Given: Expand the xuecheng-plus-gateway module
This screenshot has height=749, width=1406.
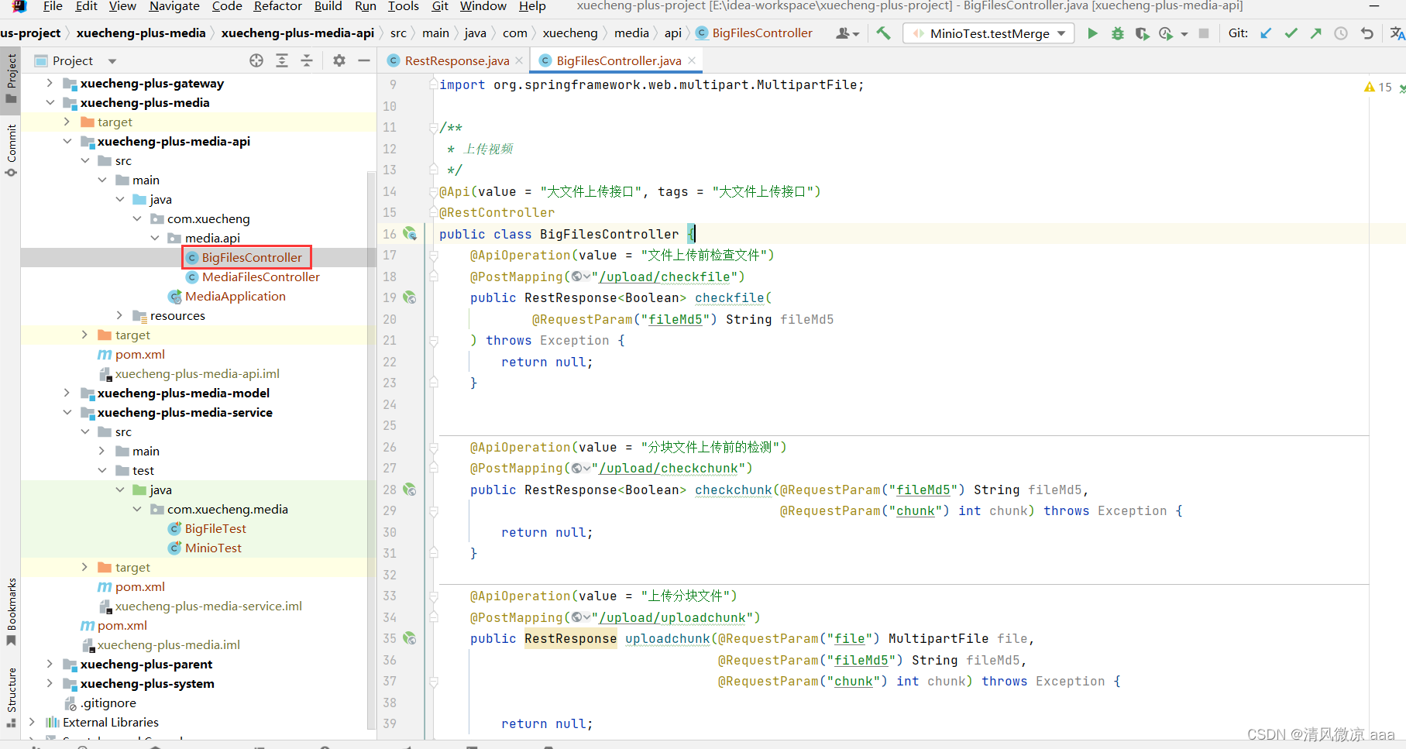Looking at the screenshot, I should point(50,83).
